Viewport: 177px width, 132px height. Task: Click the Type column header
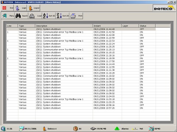tap(27, 26)
